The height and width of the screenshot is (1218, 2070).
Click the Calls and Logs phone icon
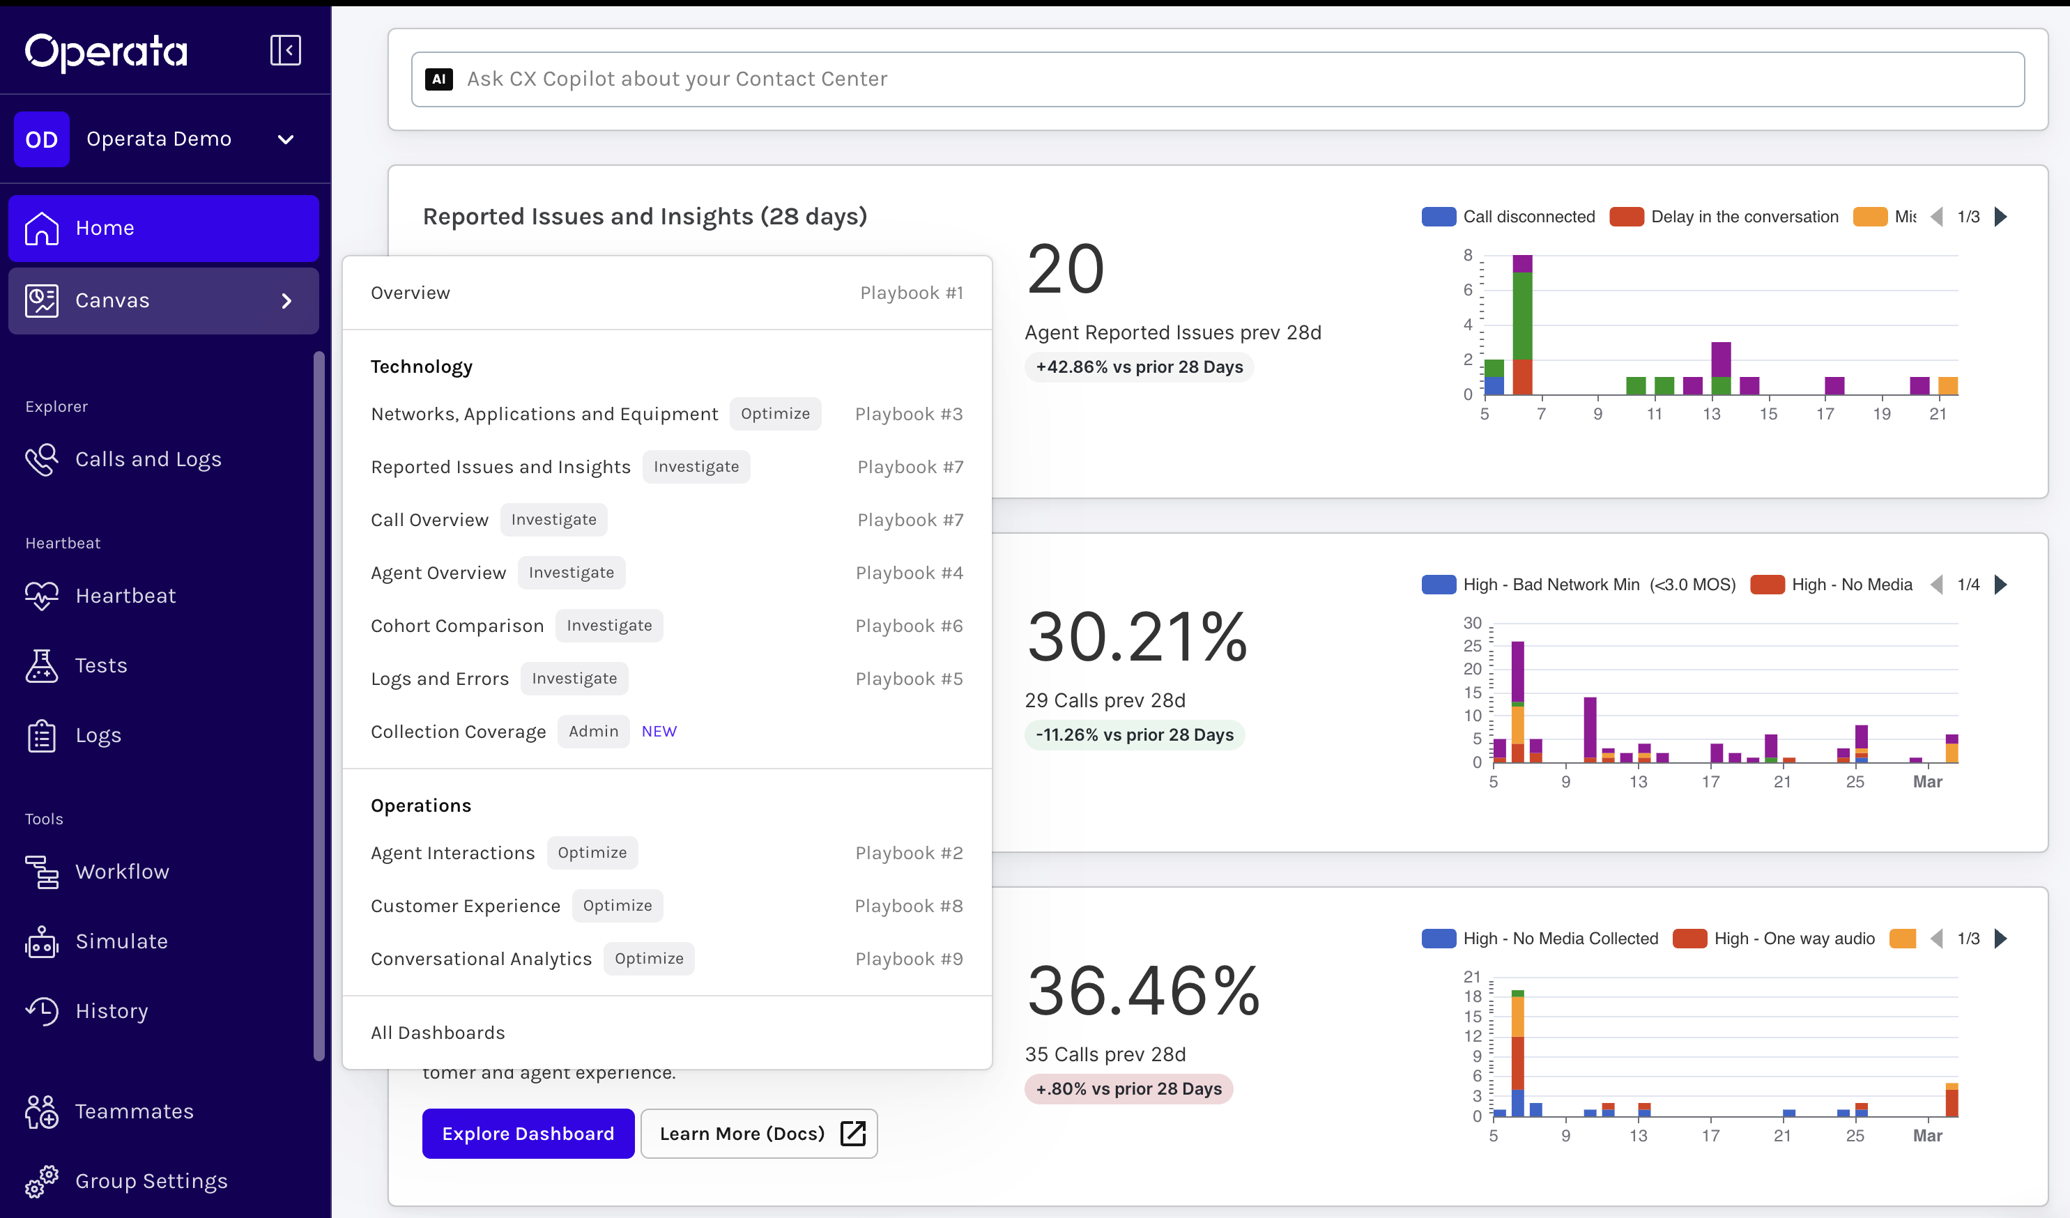coord(42,459)
